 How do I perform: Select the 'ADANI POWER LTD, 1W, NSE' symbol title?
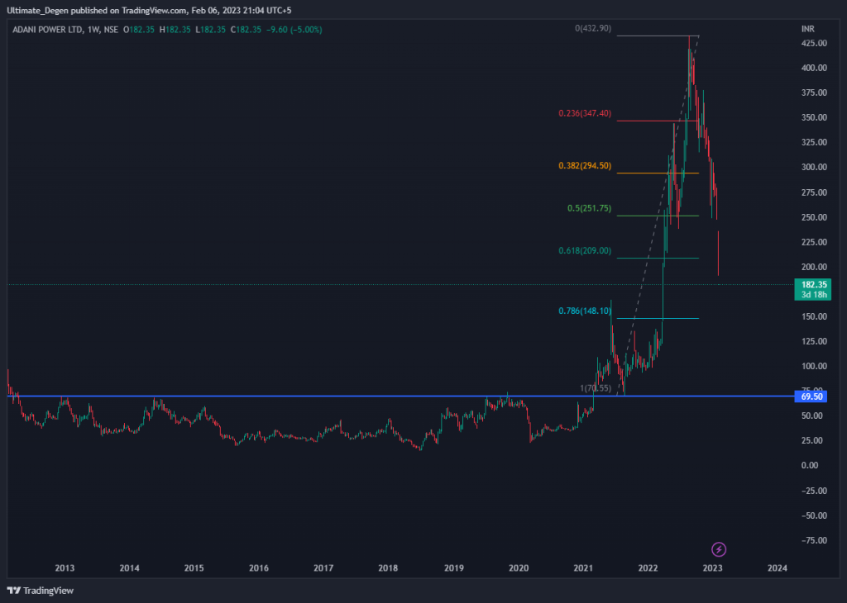[65, 30]
